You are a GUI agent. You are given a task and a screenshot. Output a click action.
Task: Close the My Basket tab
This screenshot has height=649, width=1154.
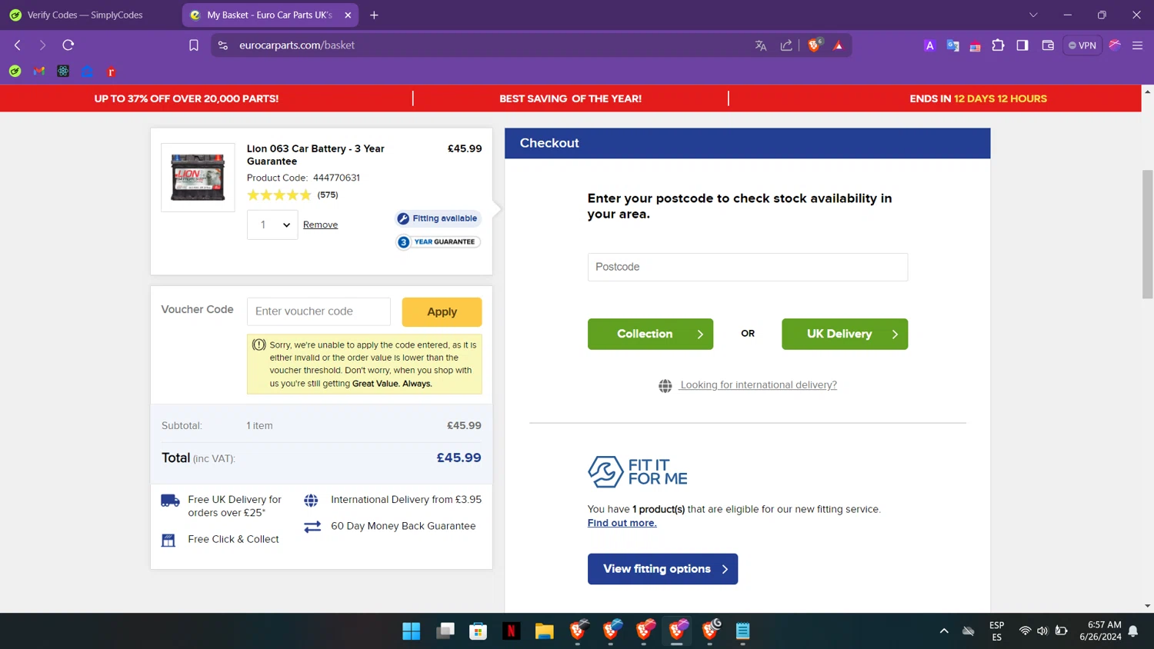click(348, 15)
